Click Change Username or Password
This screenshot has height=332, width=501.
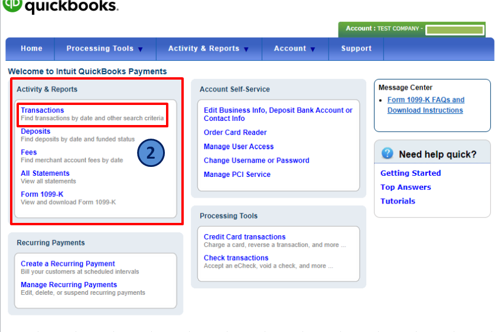256,160
